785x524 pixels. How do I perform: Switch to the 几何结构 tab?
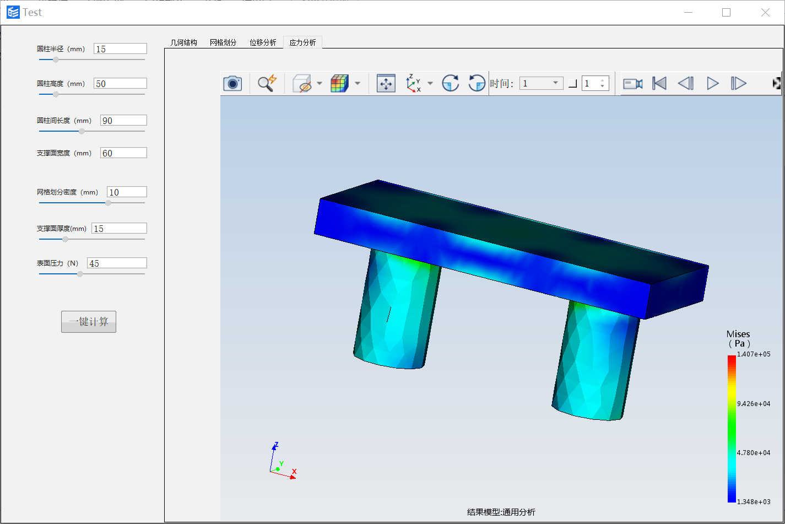pyautogui.click(x=183, y=42)
